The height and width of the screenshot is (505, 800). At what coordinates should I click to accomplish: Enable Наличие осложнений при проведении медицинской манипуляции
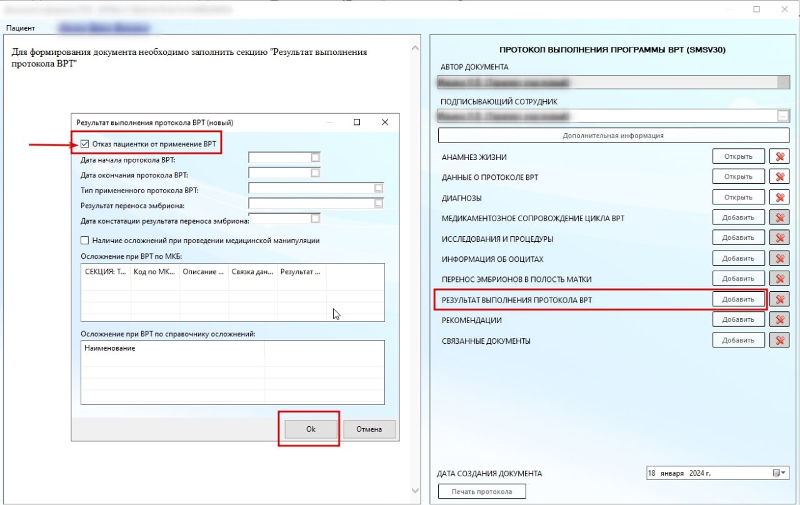tap(85, 240)
